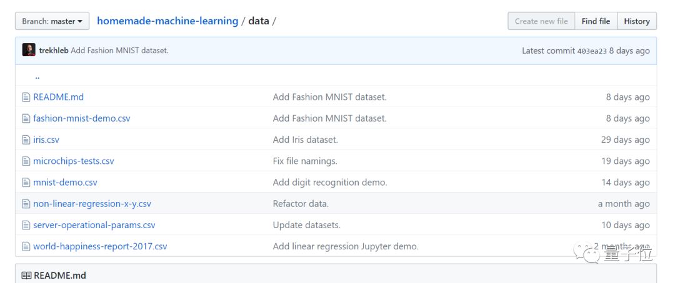Click the file icon beside server-operational-params.csv
The height and width of the screenshot is (283, 675).
26,225
